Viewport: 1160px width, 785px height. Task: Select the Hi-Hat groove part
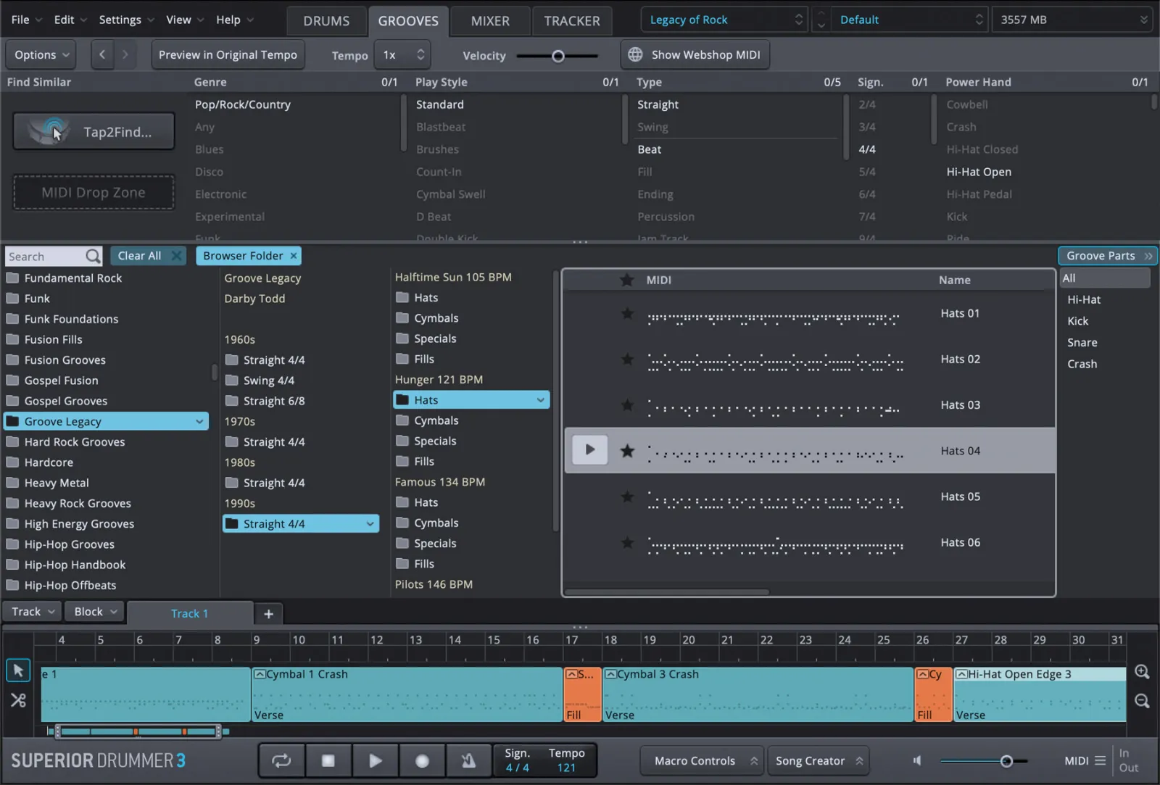pyautogui.click(x=1083, y=299)
